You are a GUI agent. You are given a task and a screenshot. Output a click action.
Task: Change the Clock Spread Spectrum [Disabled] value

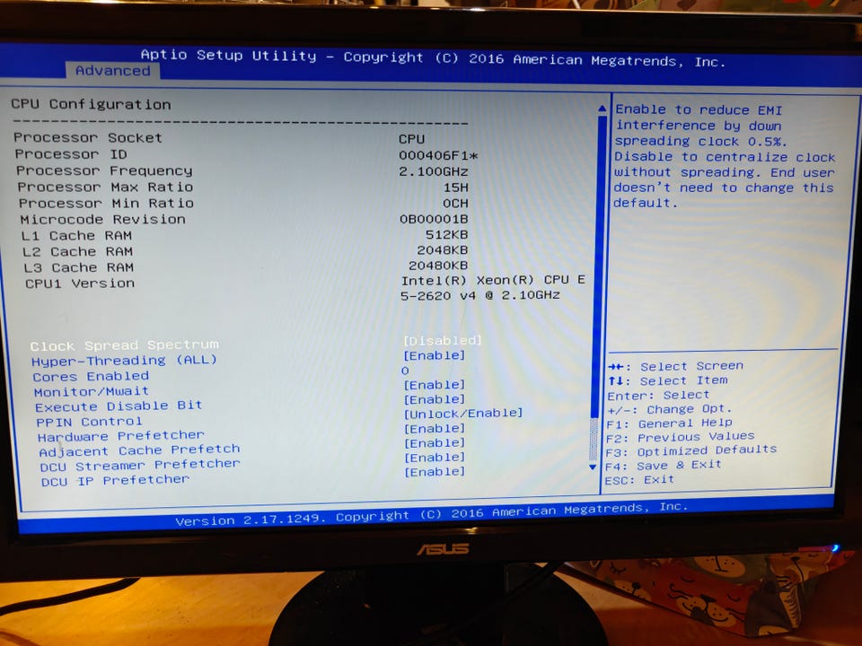coord(443,340)
